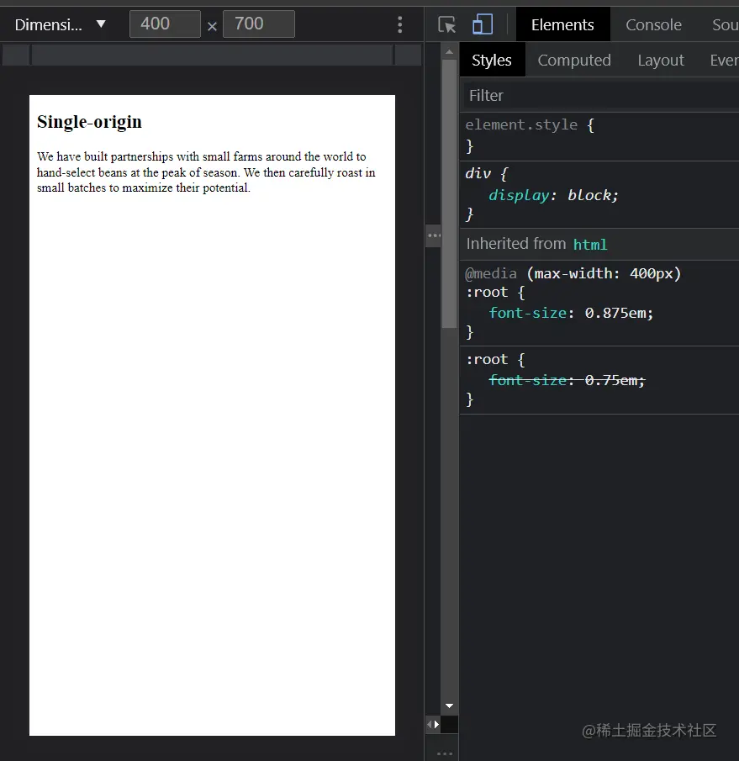Click the elements panel vertical scrollbar thumb
The width and height of the screenshot is (739, 761).
point(449,193)
